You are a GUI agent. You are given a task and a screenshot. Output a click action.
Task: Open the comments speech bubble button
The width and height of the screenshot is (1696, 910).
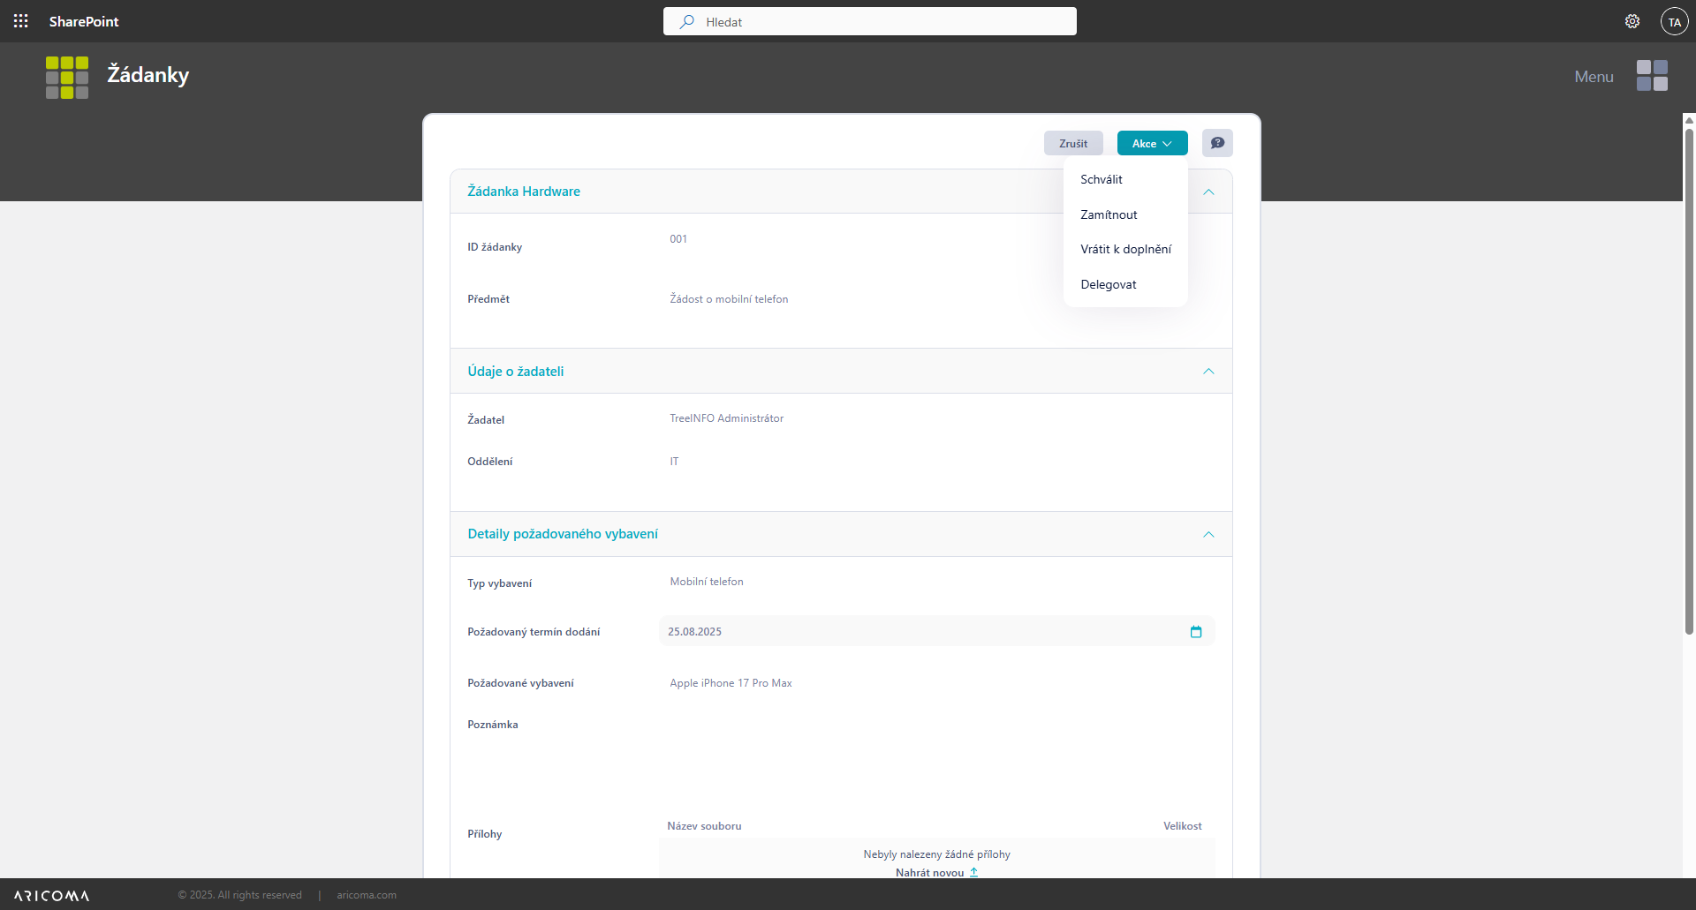(x=1216, y=143)
